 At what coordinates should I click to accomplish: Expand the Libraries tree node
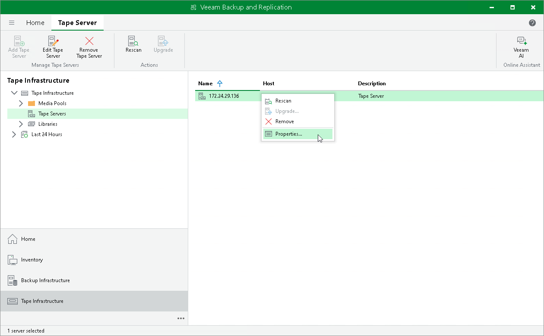click(x=21, y=124)
